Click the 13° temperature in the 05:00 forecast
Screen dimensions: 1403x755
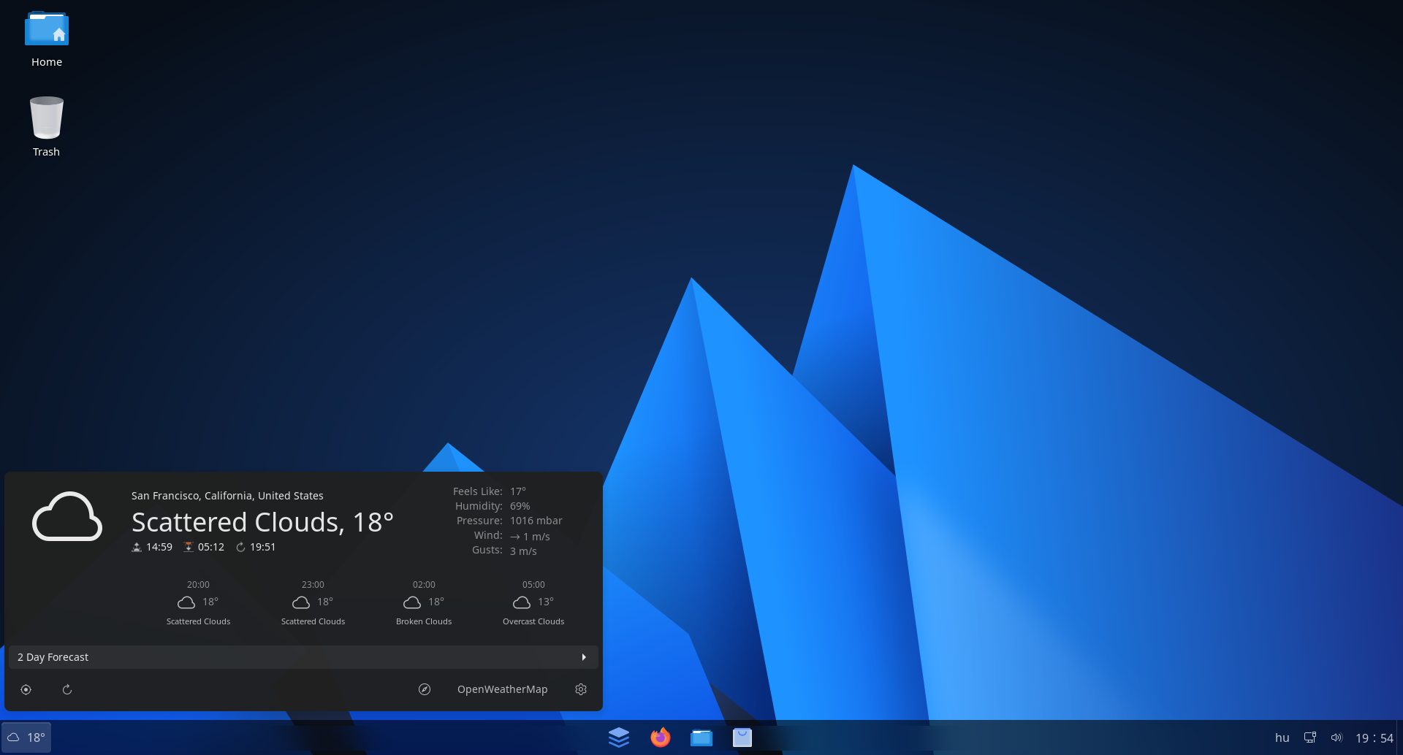coord(546,602)
